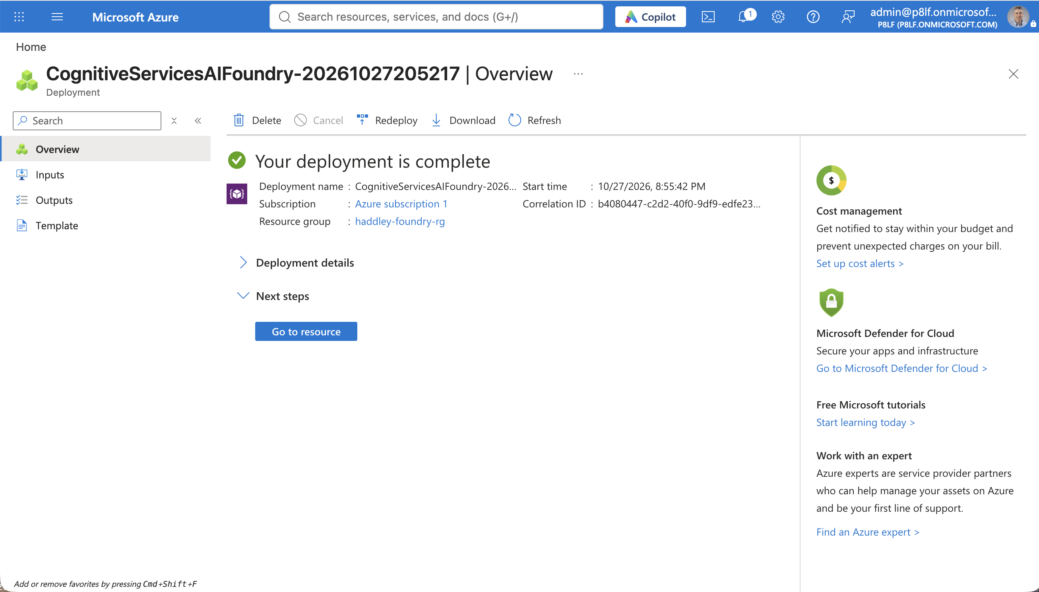Open the help question mark icon
Viewport: 1039px width, 592px height.
click(813, 17)
